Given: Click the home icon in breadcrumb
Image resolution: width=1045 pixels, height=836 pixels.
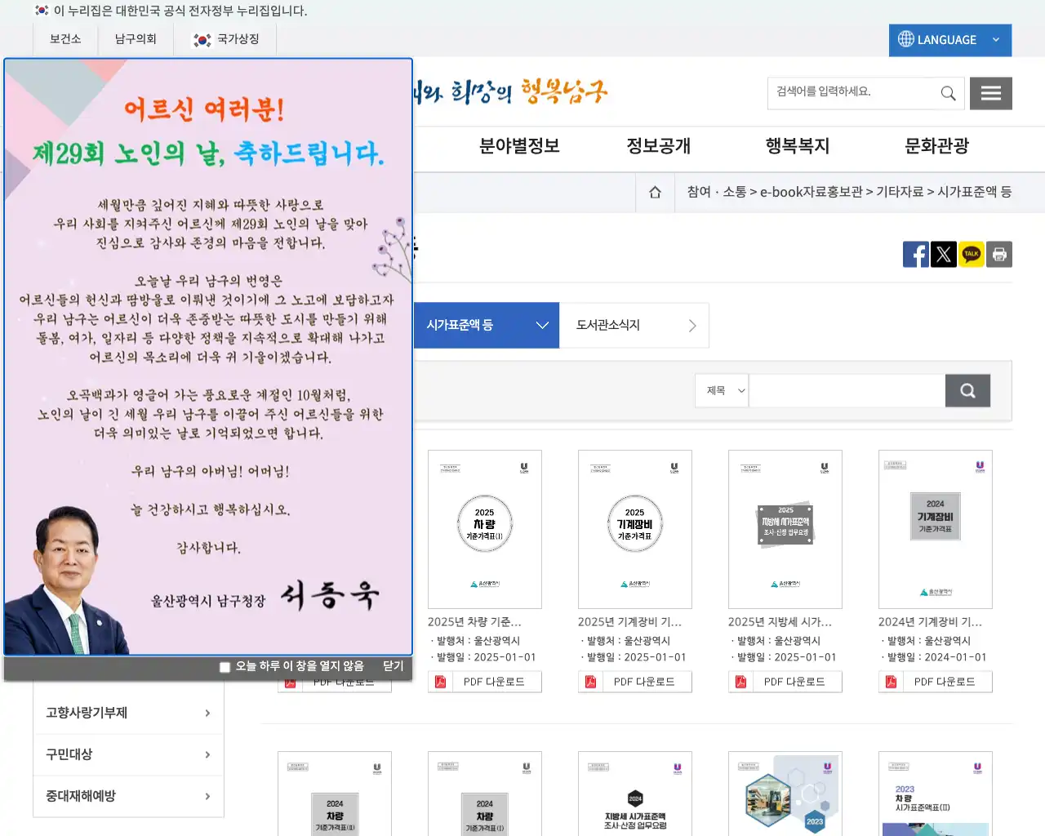Looking at the screenshot, I should [x=655, y=193].
